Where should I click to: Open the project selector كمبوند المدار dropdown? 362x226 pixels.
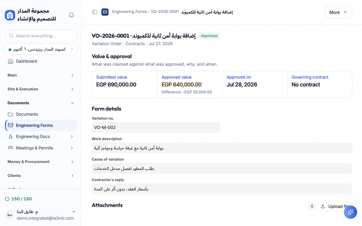pyautogui.click(x=41, y=49)
